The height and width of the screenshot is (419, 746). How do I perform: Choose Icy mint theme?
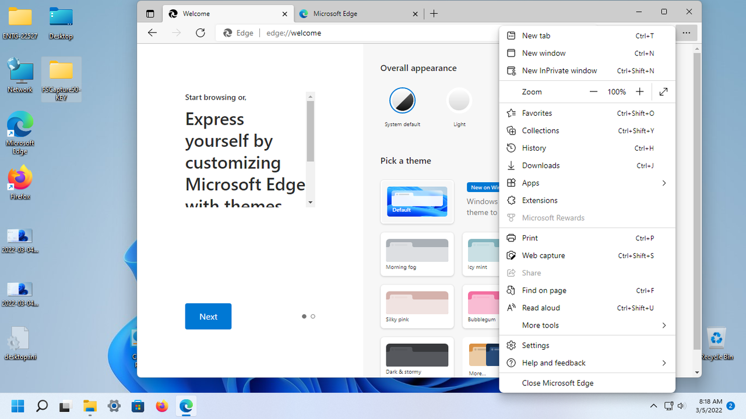coord(481,254)
